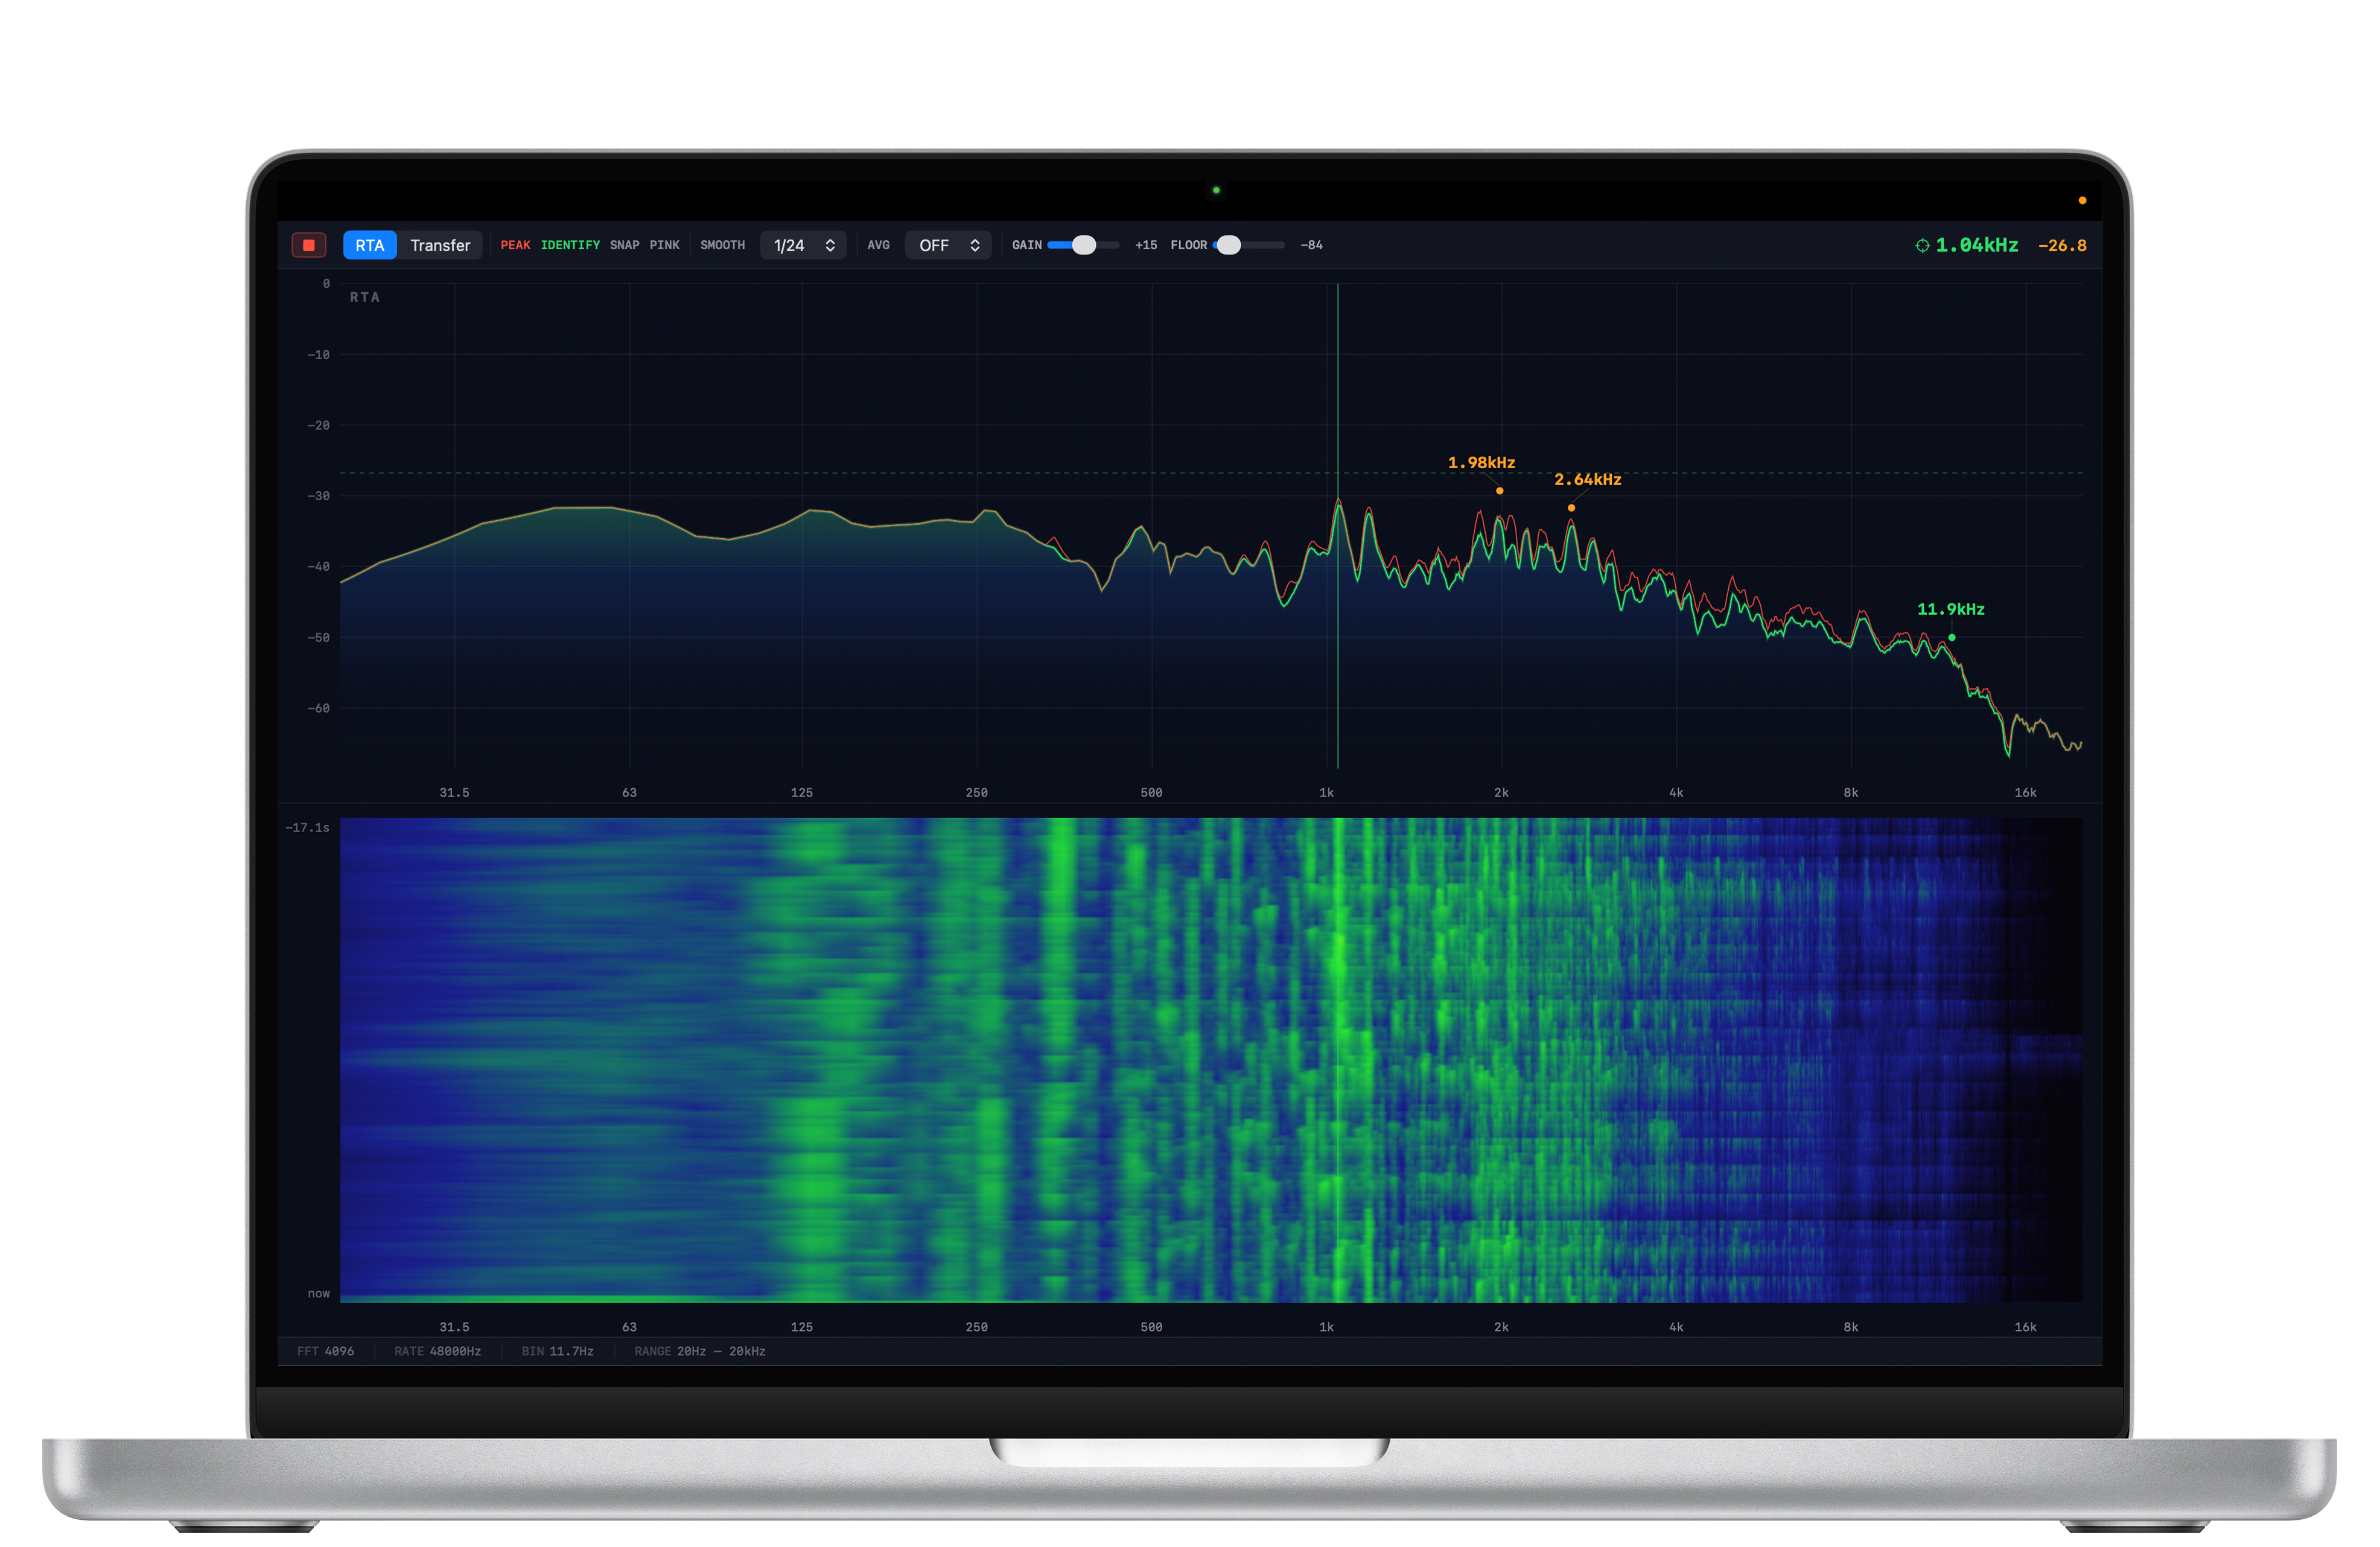2380x1547 pixels.
Task: Click the 2.64kHz peak marker dot
Action: (1571, 508)
